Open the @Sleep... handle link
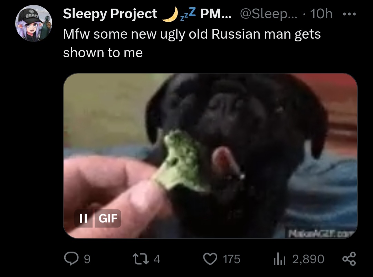373x277 pixels. pyautogui.click(x=269, y=14)
